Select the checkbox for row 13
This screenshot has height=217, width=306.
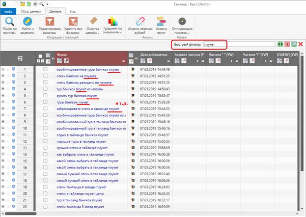45,148
